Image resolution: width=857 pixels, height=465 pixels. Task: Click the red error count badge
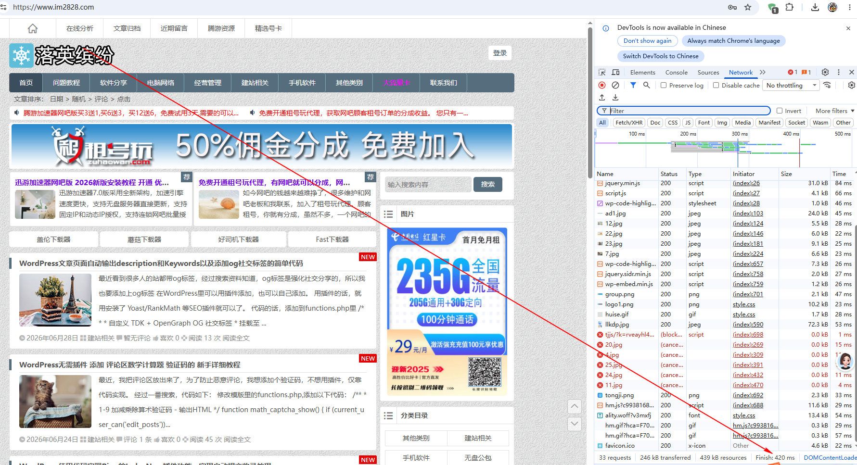793,72
